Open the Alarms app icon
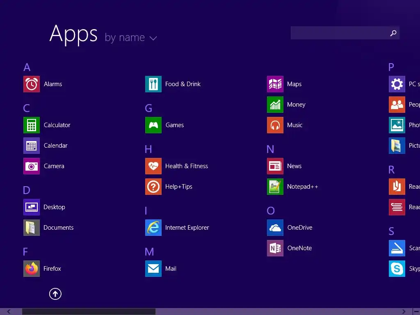Image resolution: width=420 pixels, height=315 pixels. coord(31,84)
